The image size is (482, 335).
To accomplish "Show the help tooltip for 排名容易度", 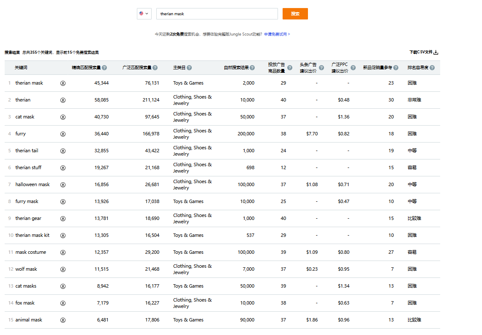I will pyautogui.click(x=432, y=68).
